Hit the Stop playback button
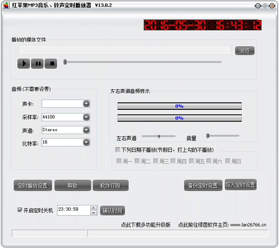The image size is (279, 248). 51,63
